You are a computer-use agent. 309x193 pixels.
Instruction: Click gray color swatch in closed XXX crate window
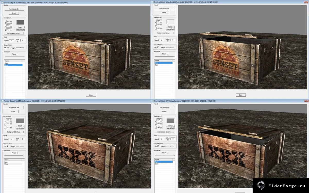click(20, 121)
